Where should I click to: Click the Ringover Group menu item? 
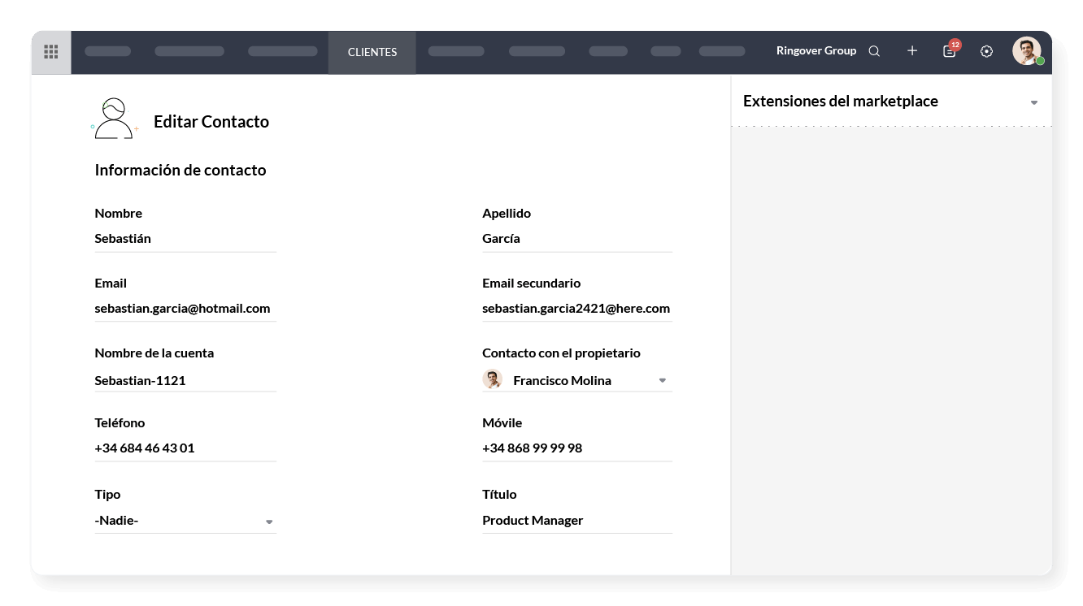816,50
